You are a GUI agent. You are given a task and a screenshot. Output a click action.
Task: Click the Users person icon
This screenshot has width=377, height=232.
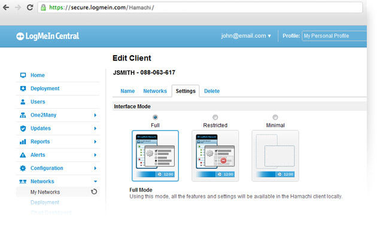pos(23,102)
